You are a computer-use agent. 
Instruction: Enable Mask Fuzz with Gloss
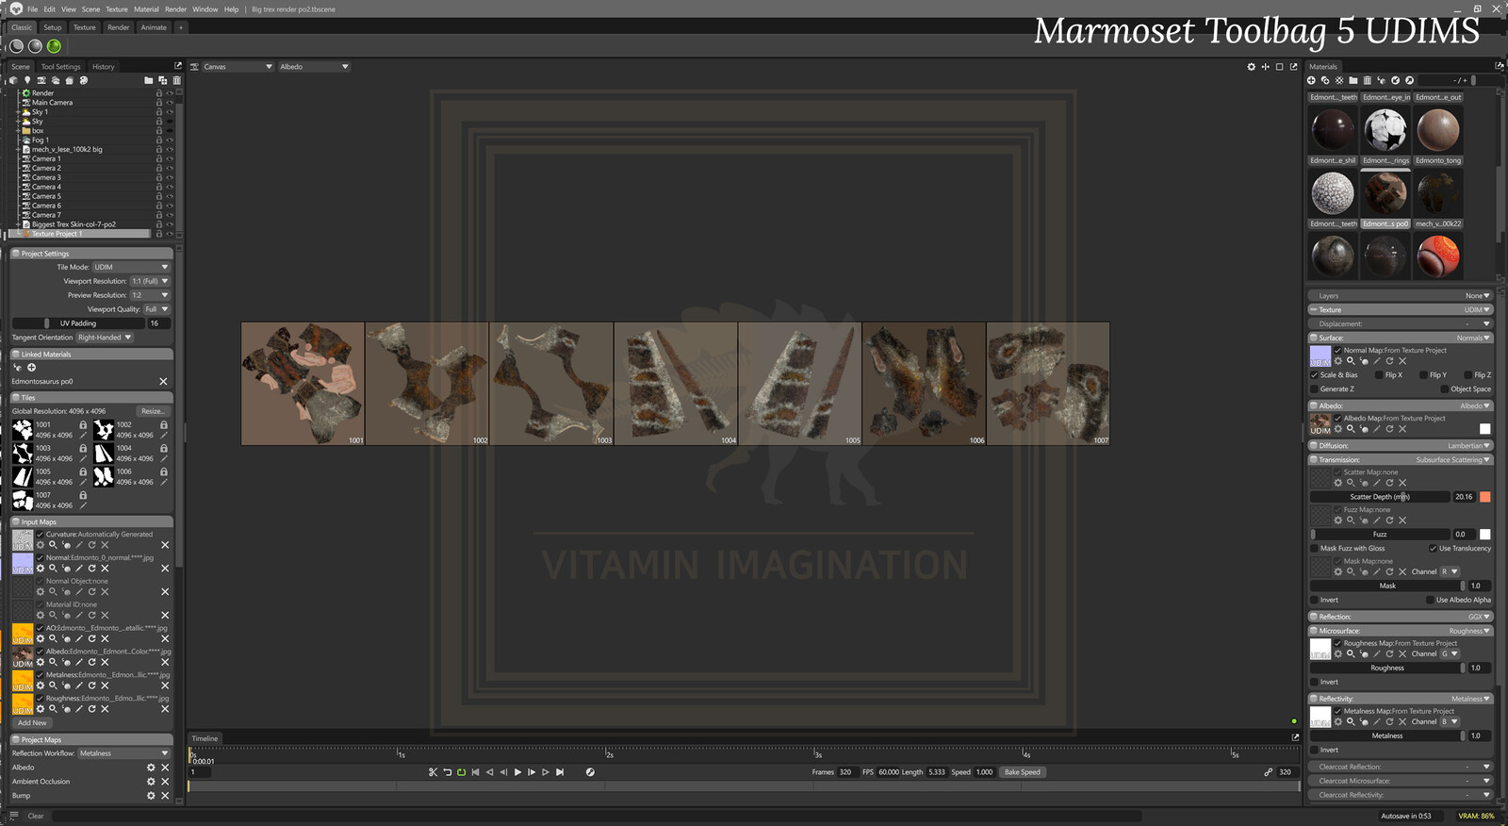[x=1314, y=549]
